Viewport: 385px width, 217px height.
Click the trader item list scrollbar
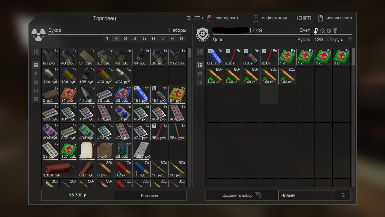click(189, 52)
